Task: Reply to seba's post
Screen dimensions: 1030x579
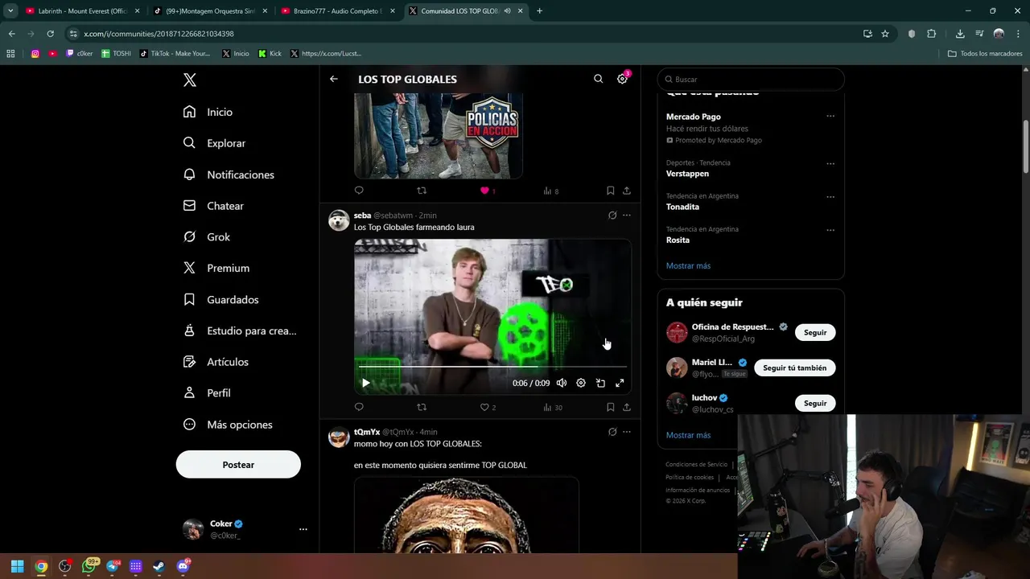Action: pyautogui.click(x=359, y=407)
